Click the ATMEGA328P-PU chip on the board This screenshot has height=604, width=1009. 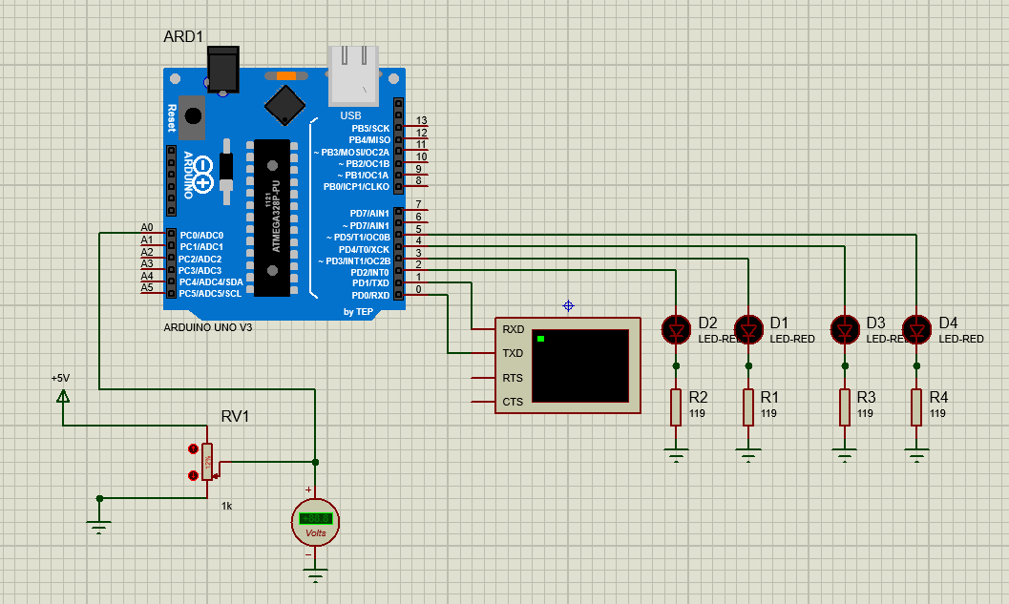pyautogui.click(x=272, y=219)
